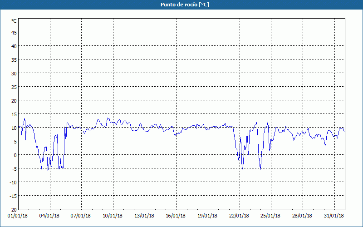
Task: Click the y-axis value 25
Action: [14, 87]
